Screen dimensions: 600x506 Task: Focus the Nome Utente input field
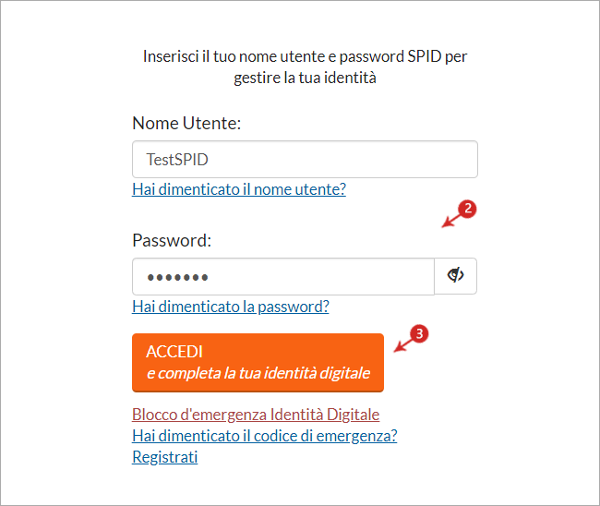pos(305,159)
